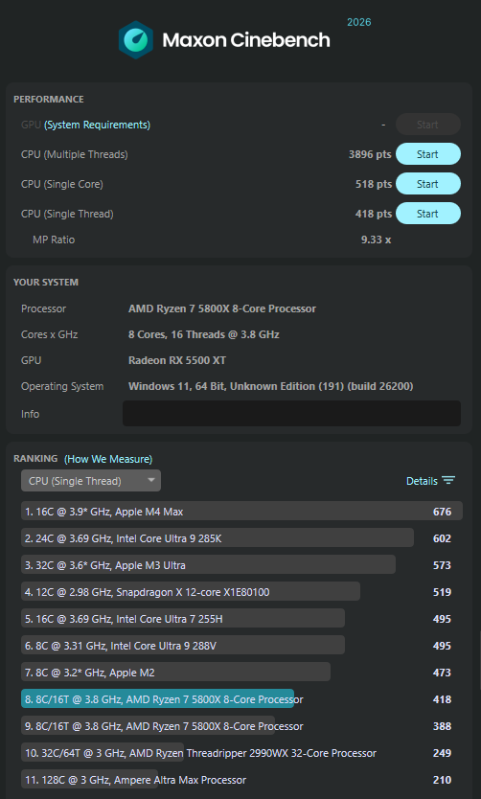Open the System Requirements link
This screenshot has width=481, height=799.
(x=98, y=125)
